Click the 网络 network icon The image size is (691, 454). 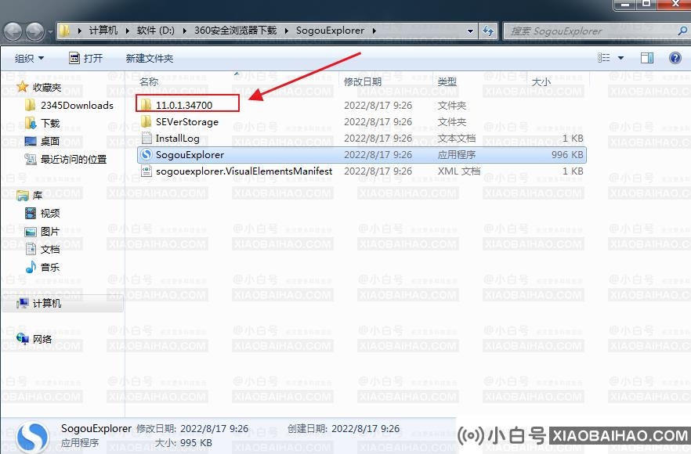22,339
